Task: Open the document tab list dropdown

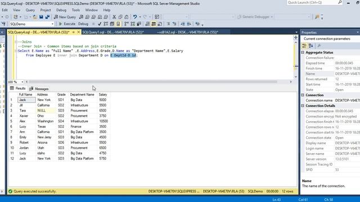Action: pos(296,33)
